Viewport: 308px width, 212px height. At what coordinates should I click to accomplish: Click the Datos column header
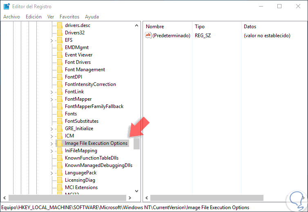coord(250,27)
